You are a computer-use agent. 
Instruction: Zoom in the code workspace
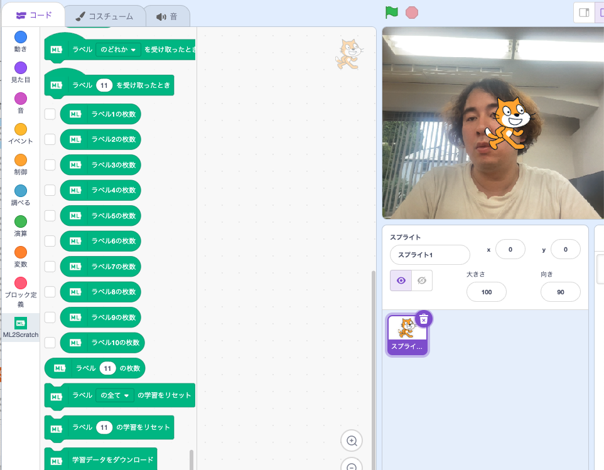[352, 441]
